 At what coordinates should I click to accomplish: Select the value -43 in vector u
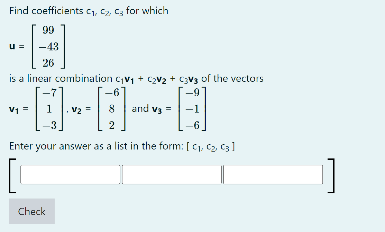click(x=48, y=47)
